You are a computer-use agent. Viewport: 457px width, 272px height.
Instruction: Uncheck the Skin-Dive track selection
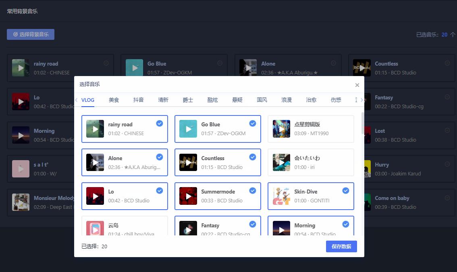(x=346, y=191)
